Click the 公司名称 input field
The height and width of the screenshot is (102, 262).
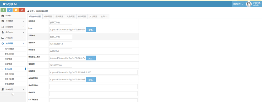tap(61, 37)
